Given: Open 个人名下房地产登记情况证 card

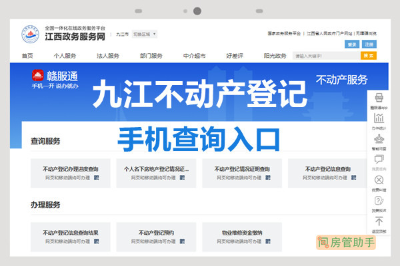Looking at the screenshot, I should pos(156,173).
